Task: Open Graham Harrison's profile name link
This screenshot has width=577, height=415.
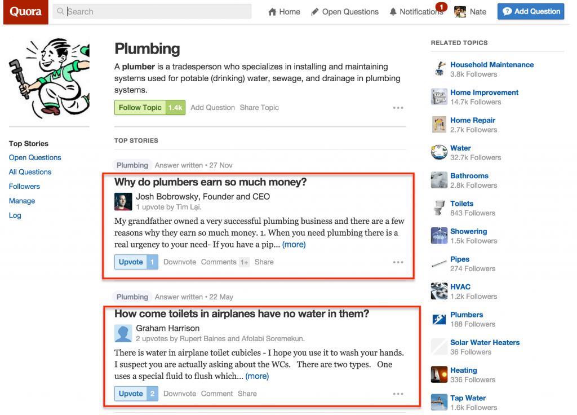Action: point(168,328)
